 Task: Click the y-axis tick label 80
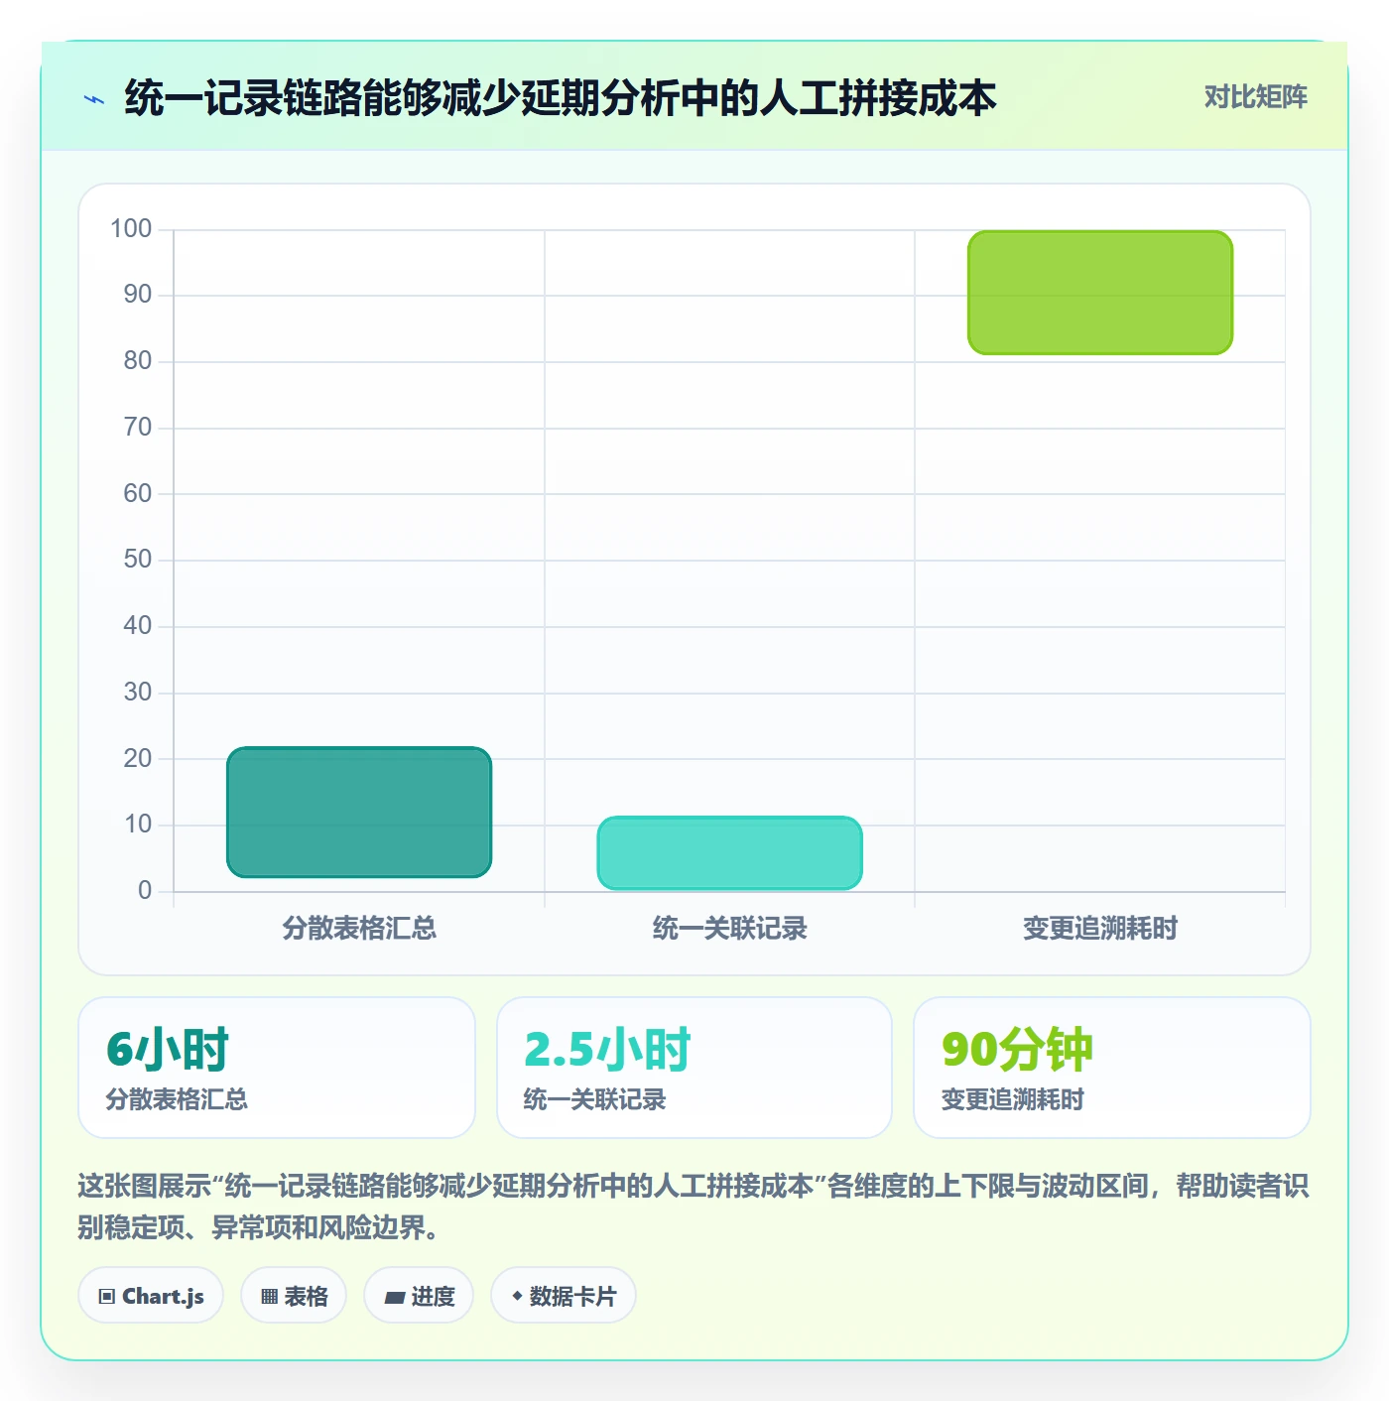click(x=138, y=361)
